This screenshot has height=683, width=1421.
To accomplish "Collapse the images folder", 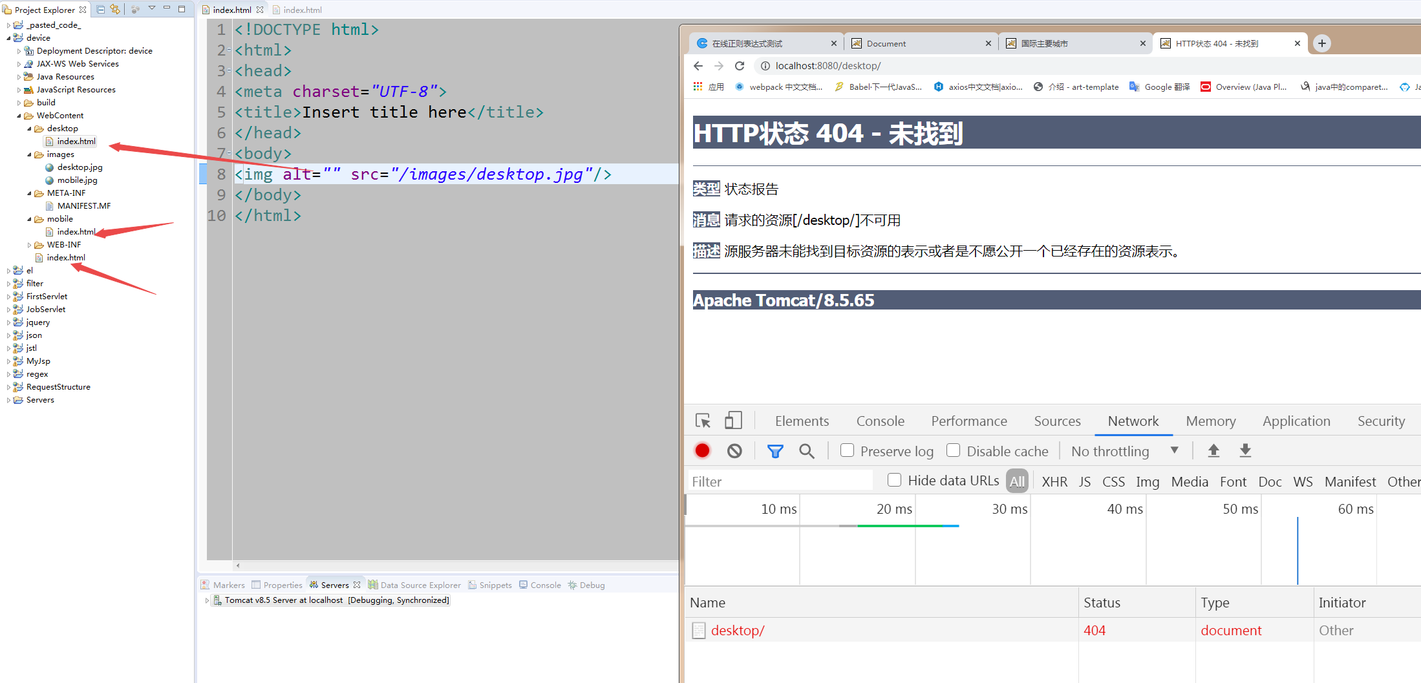I will click(29, 154).
